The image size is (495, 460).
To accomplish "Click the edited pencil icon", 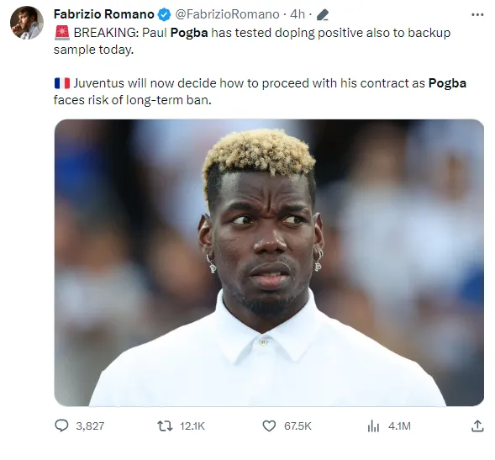I will pos(323,14).
